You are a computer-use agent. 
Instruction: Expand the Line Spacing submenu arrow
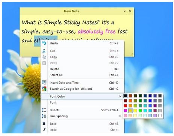pyautogui.click(x=120, y=116)
